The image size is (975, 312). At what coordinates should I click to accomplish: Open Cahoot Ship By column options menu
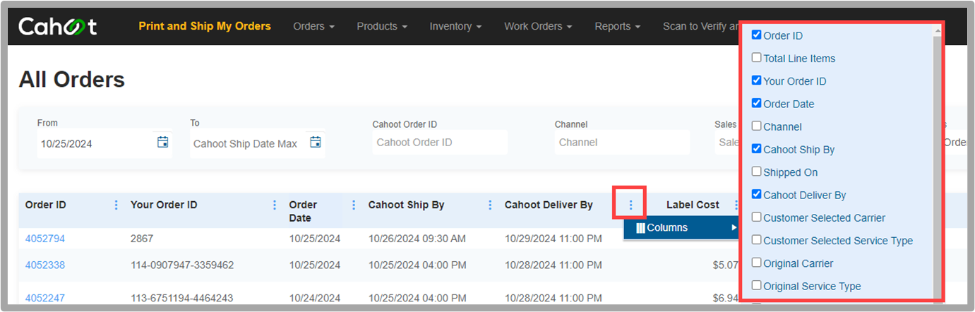(x=490, y=205)
